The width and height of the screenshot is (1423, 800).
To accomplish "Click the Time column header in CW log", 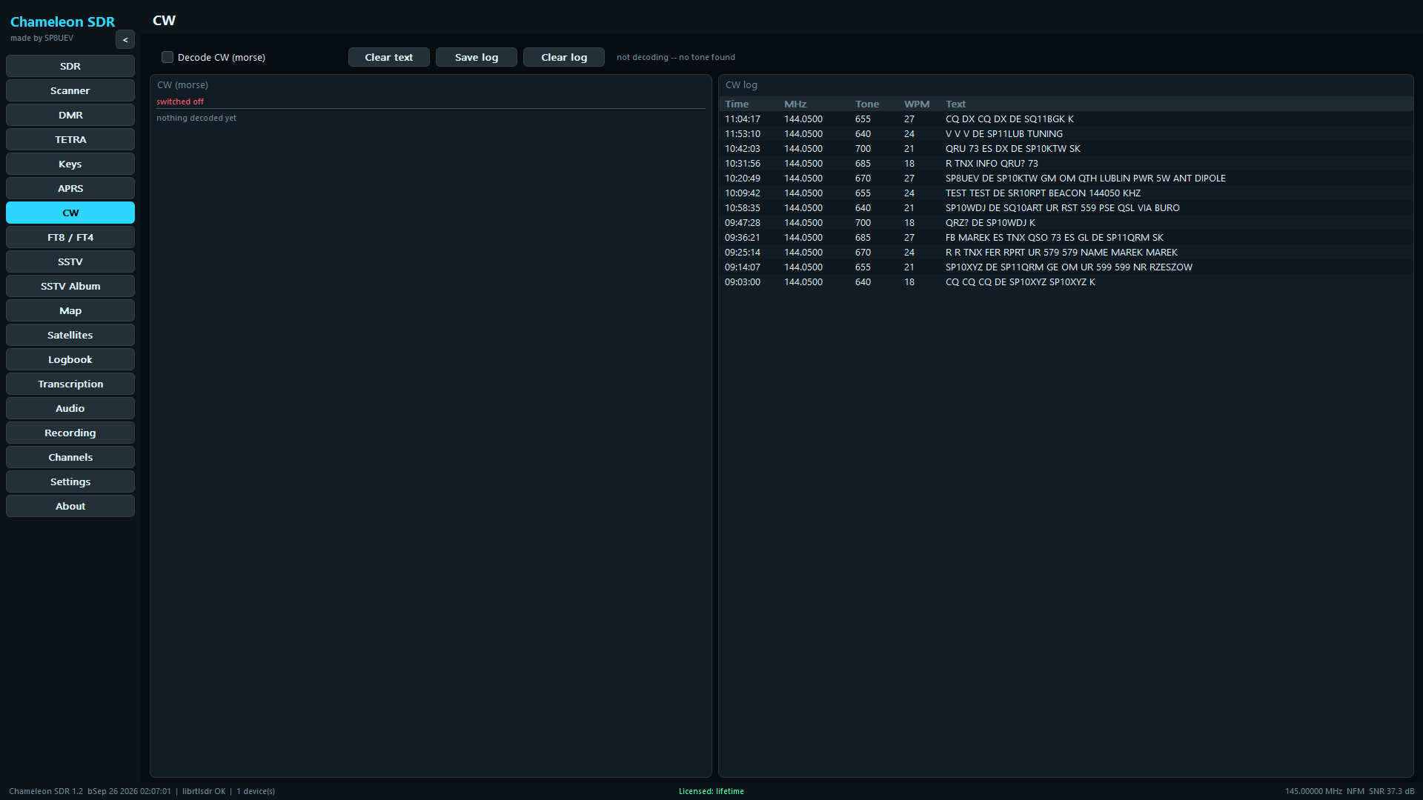I will click(x=737, y=104).
